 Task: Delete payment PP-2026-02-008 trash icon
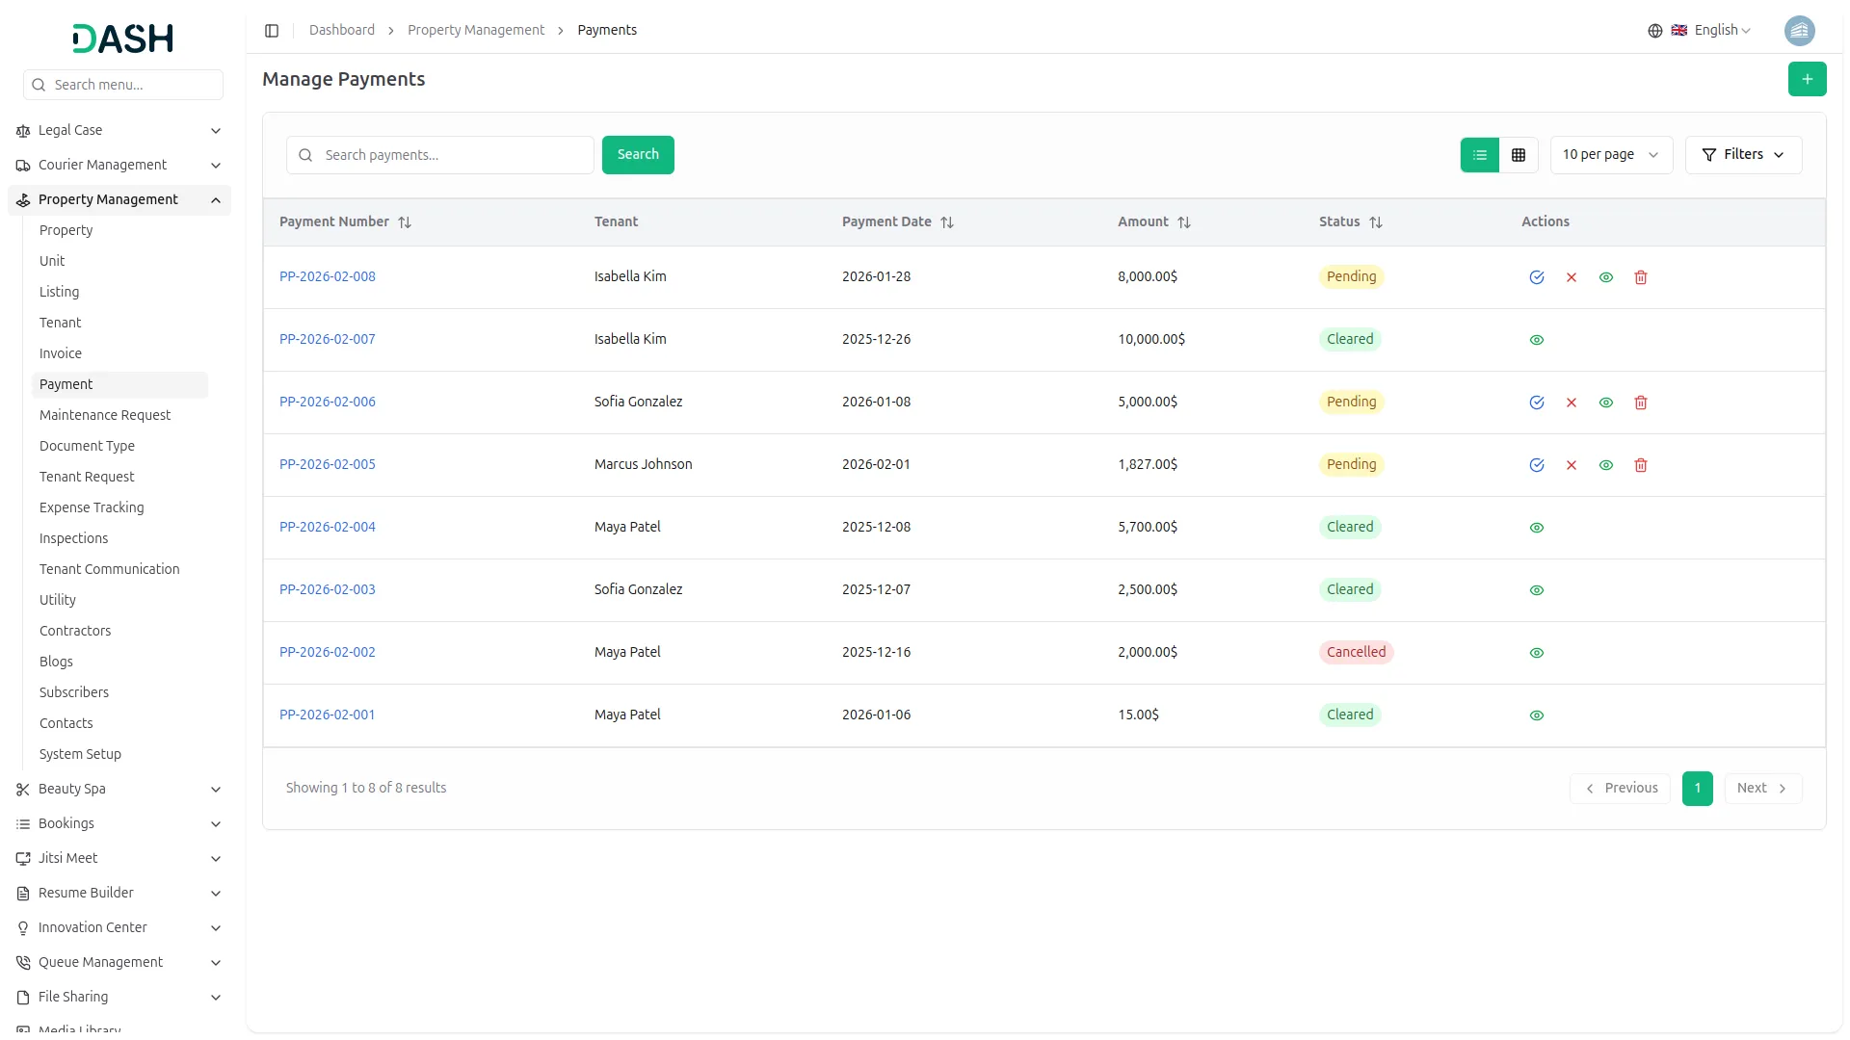1641,277
